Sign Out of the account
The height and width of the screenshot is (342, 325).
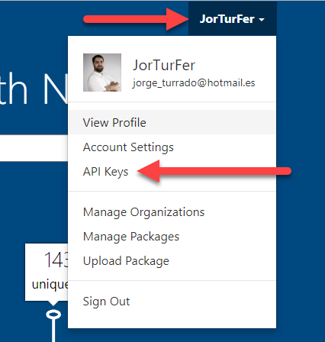pyautogui.click(x=172, y=302)
